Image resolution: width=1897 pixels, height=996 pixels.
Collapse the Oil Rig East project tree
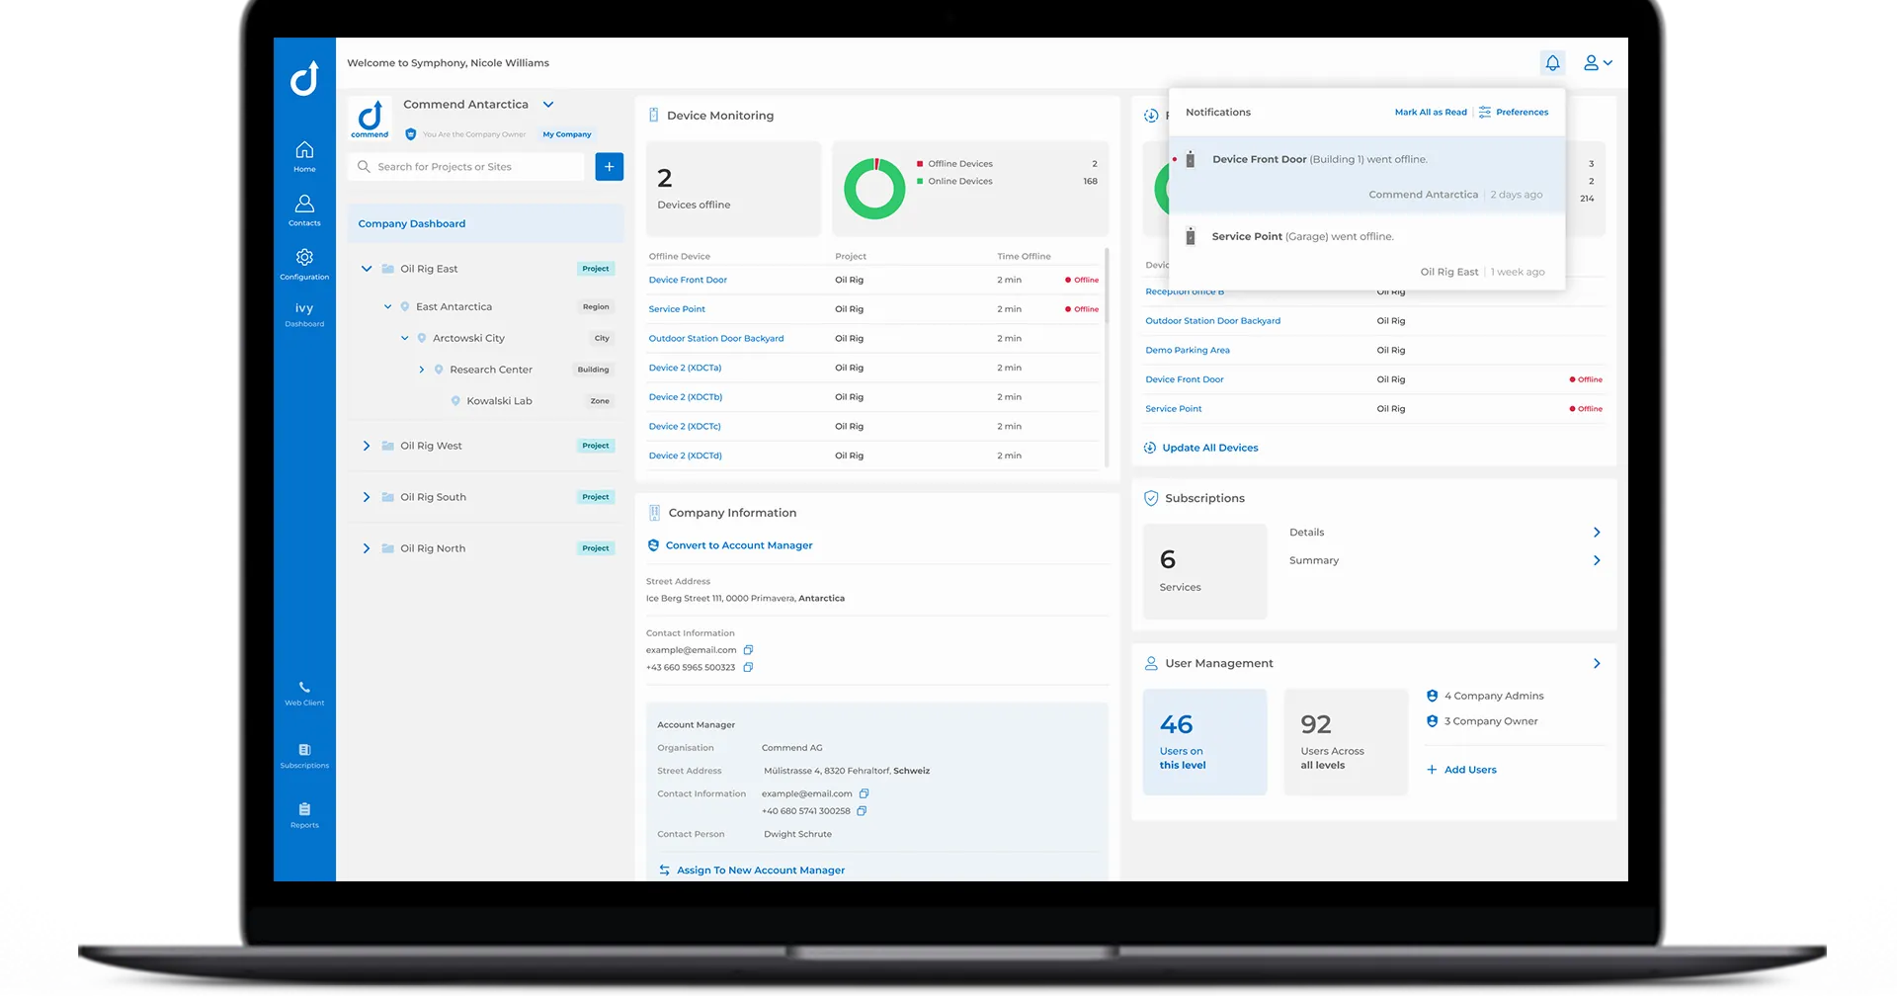366,268
